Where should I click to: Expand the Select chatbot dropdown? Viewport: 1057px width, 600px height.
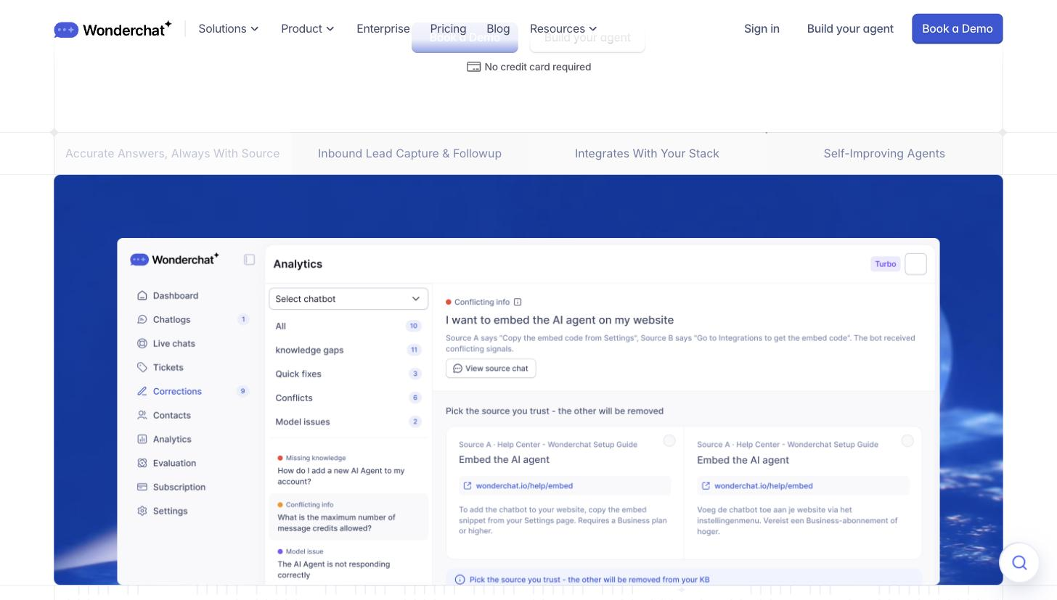(348, 299)
